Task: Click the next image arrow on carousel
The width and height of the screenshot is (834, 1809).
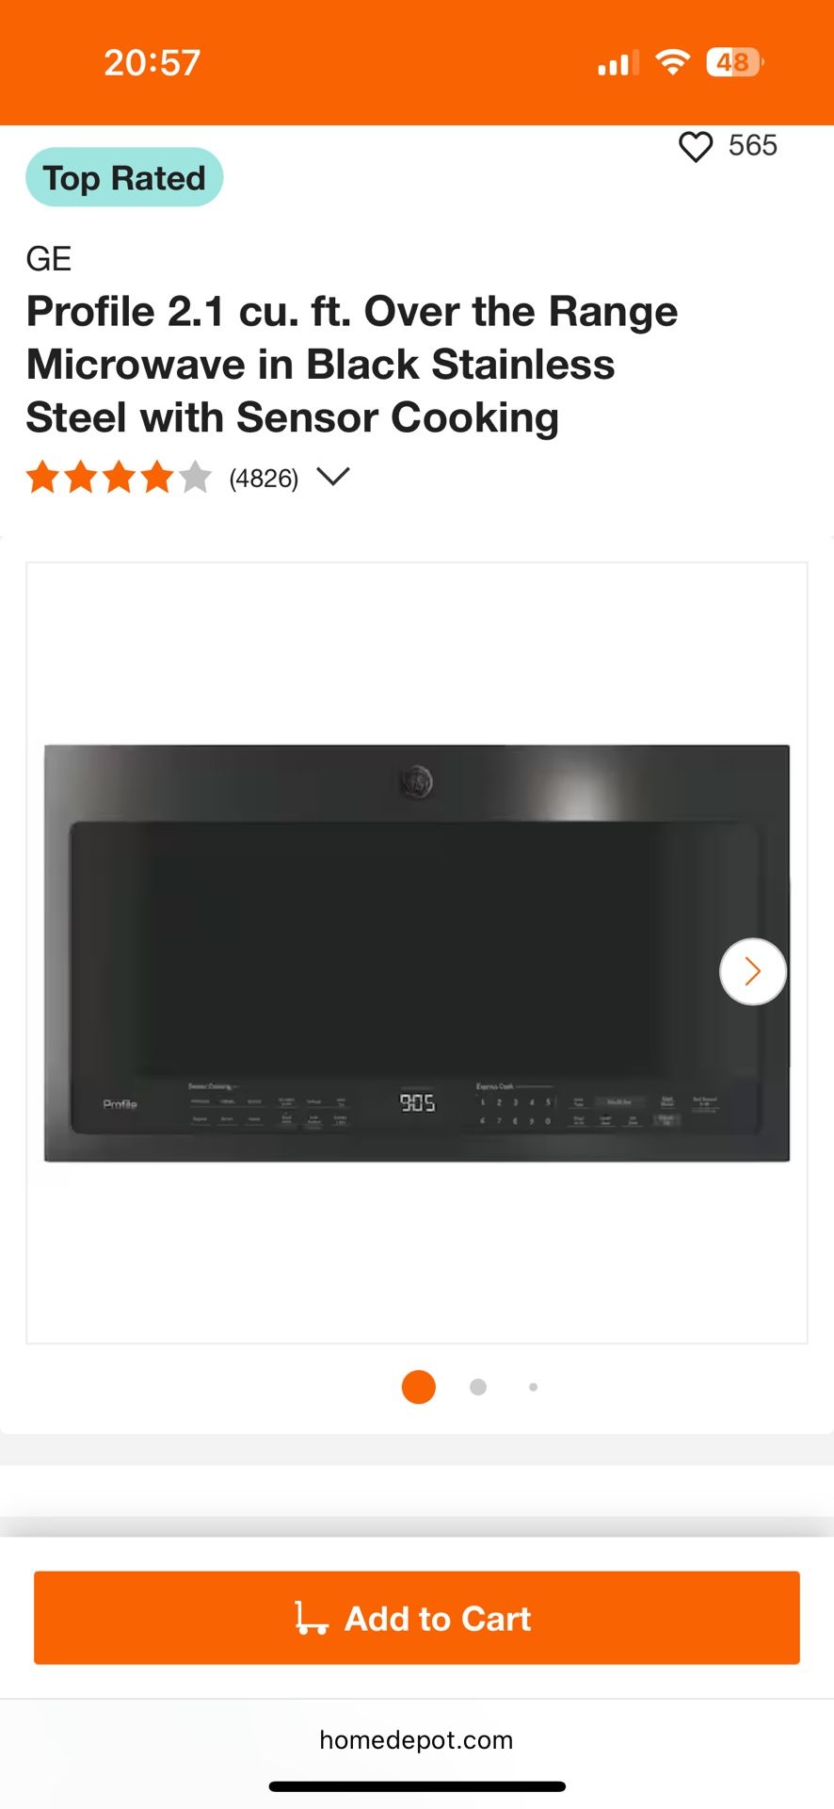Action: point(753,971)
